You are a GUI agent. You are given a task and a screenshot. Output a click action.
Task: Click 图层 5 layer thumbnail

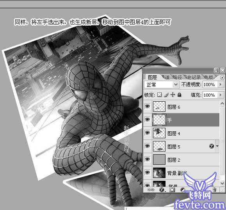coord(159,146)
